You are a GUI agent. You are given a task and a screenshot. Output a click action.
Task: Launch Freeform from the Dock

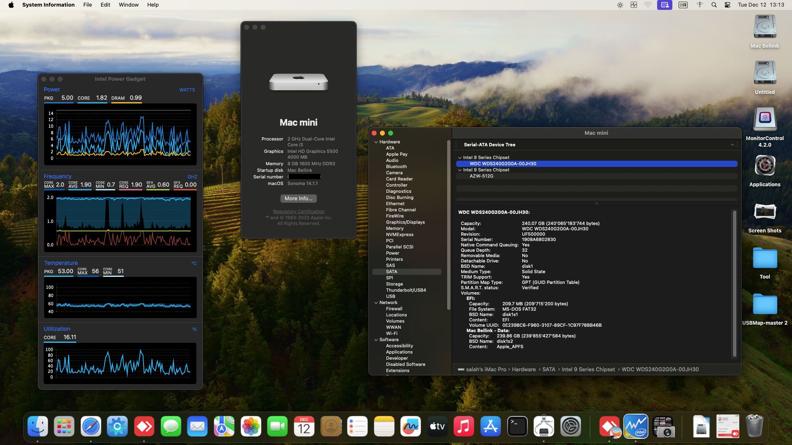pyautogui.click(x=410, y=426)
